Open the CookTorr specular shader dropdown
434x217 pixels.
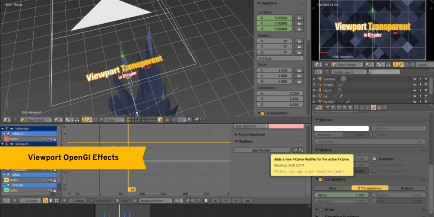coord(399,129)
